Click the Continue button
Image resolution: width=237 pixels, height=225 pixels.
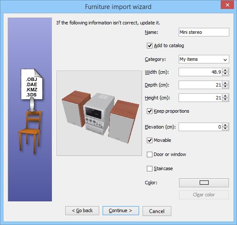tap(121, 211)
